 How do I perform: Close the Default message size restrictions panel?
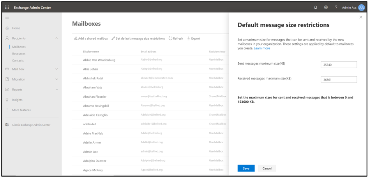361,17
